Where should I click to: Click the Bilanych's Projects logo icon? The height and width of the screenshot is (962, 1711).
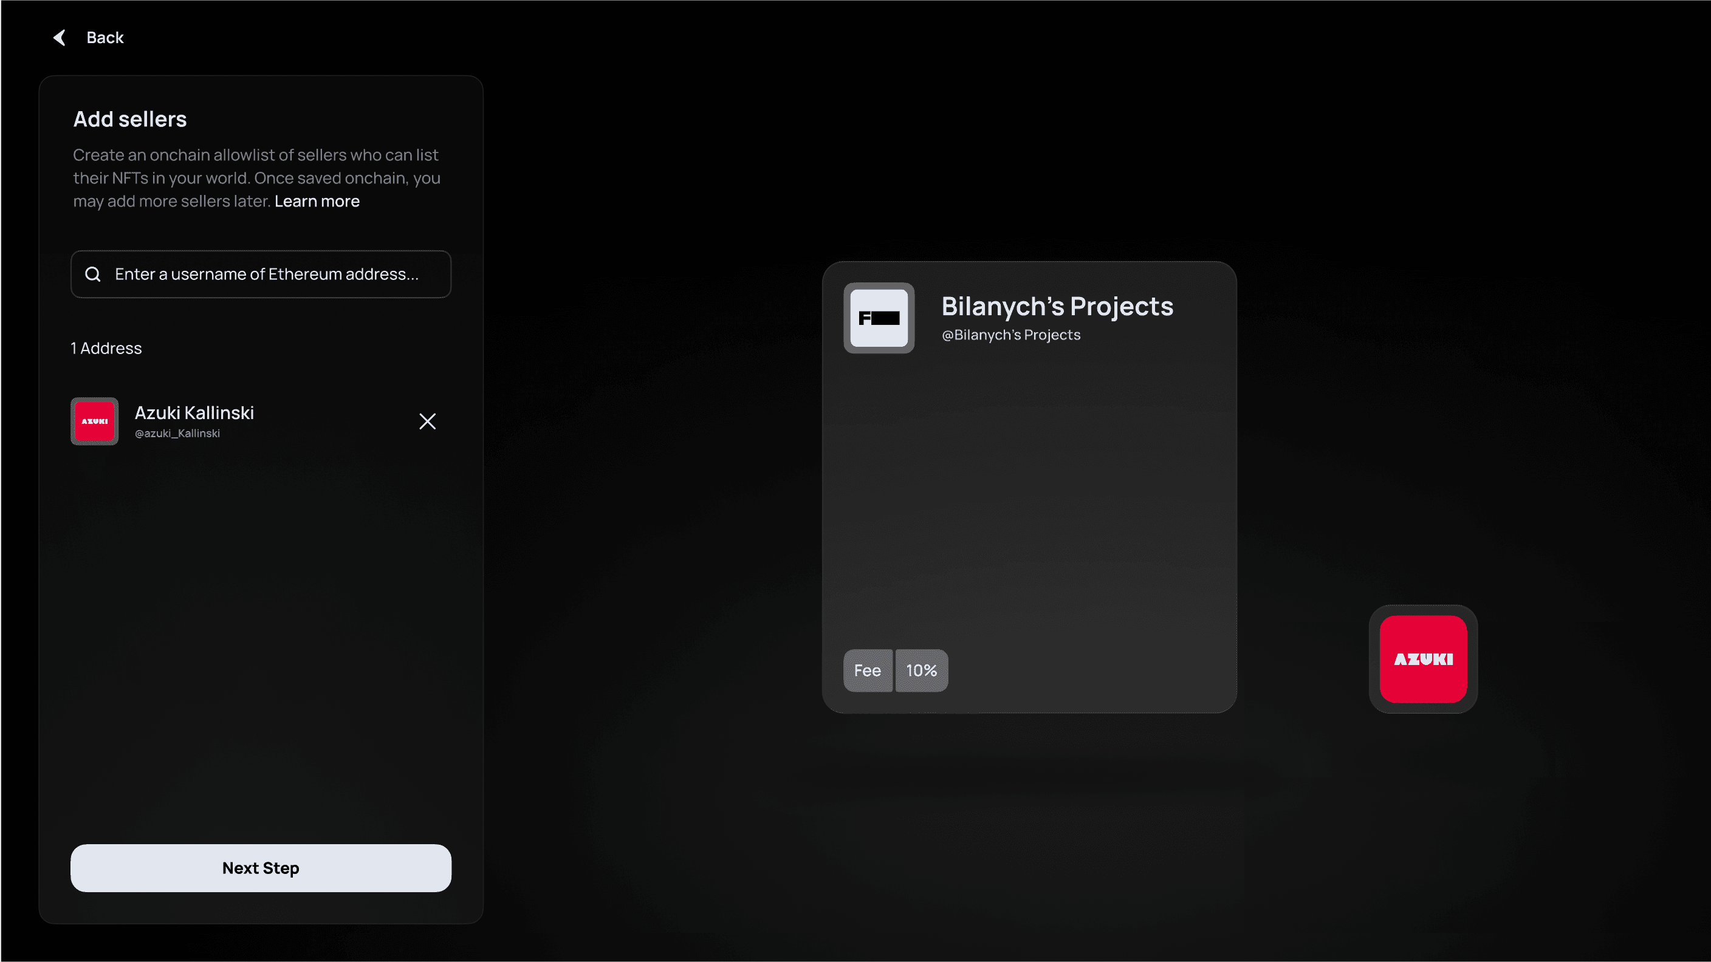879,318
